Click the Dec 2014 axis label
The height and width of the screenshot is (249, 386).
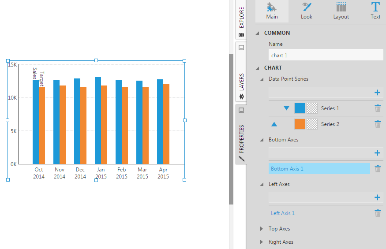tap(80, 173)
